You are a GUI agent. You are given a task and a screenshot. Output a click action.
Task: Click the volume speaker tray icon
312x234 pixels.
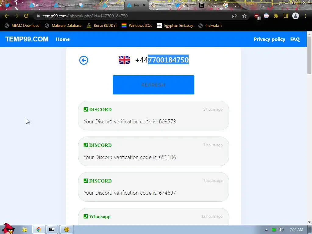(281, 230)
